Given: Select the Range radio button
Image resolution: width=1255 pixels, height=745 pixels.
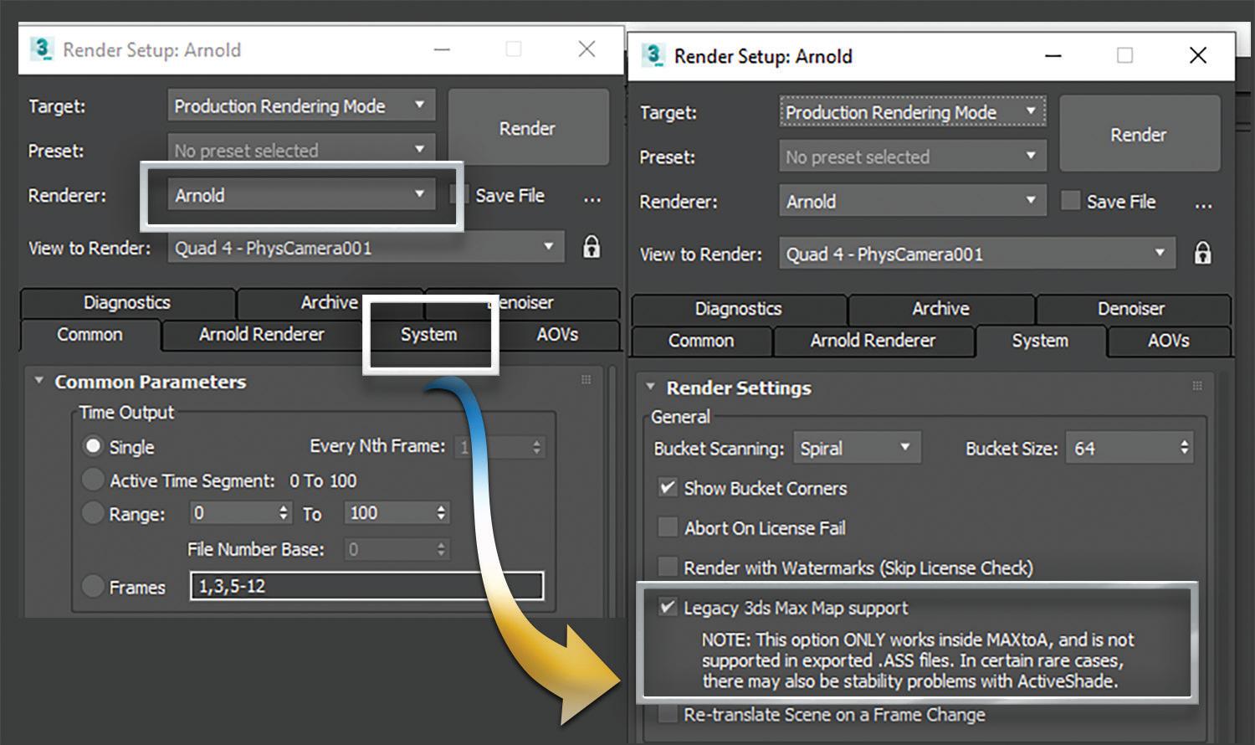Looking at the screenshot, I should pyautogui.click(x=93, y=513).
